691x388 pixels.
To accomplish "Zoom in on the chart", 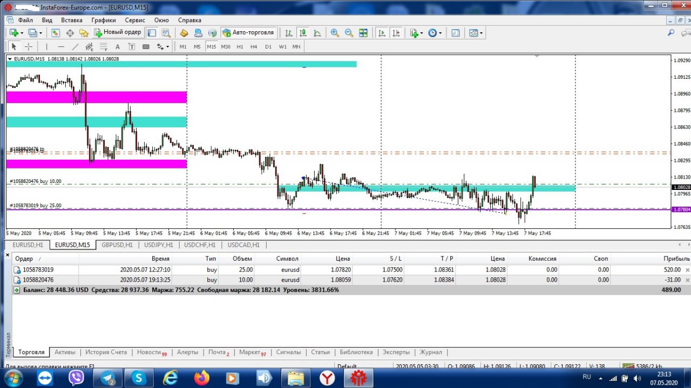I will (x=335, y=33).
